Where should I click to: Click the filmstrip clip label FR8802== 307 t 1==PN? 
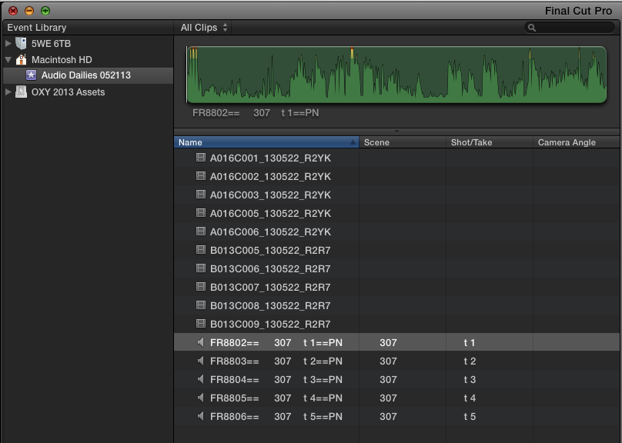point(256,113)
